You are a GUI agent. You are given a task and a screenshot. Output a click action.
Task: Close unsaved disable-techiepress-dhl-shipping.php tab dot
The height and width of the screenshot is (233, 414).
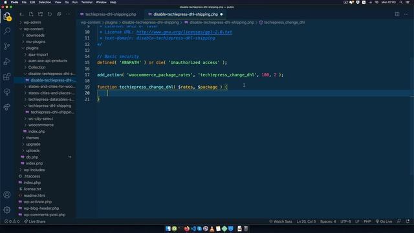click(x=221, y=14)
